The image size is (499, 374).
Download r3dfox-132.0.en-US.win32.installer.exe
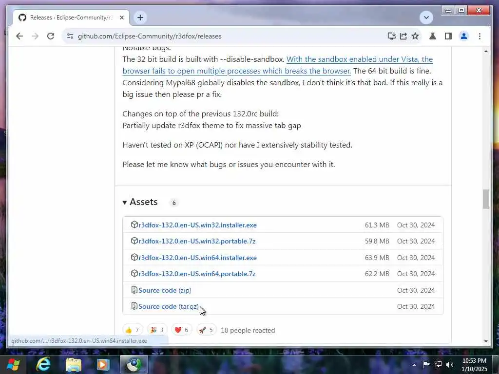click(x=198, y=225)
